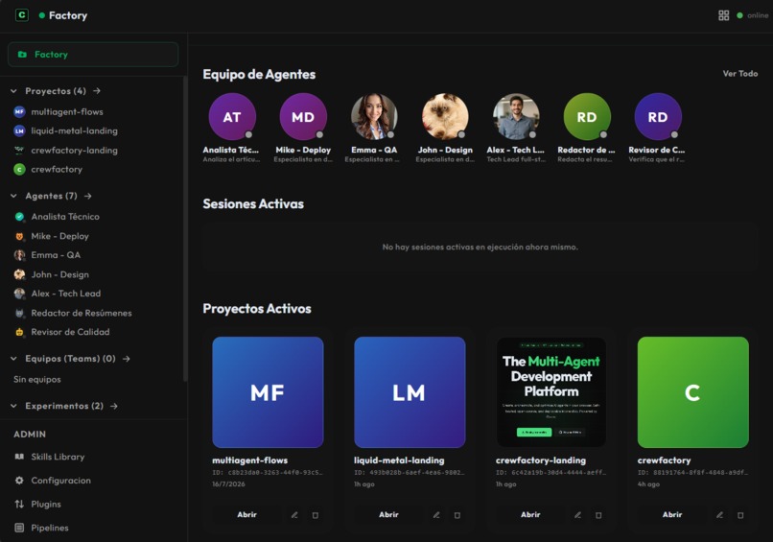Collapse the Proyectos (4) section chevron
773x542 pixels.
[13, 91]
